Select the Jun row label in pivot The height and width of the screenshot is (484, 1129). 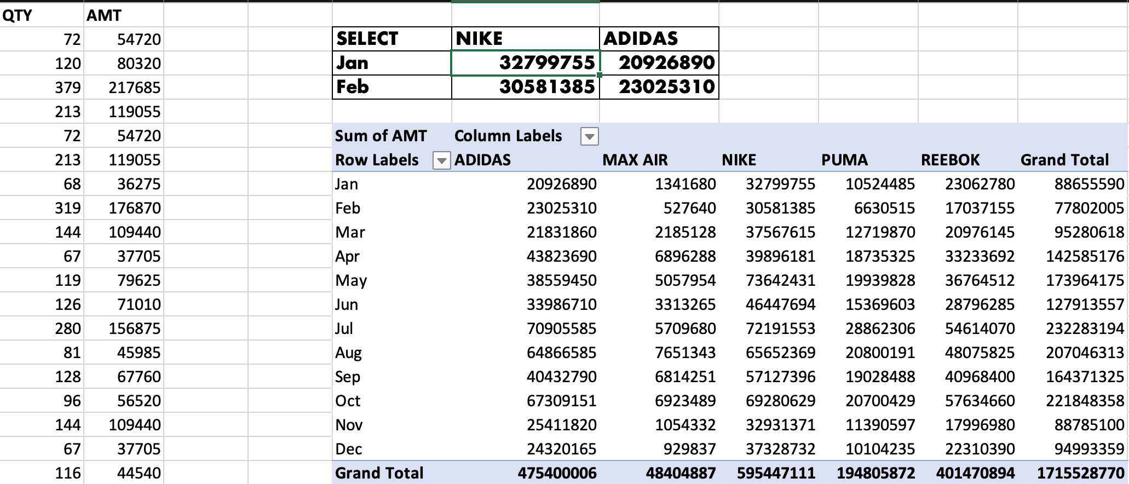click(392, 304)
